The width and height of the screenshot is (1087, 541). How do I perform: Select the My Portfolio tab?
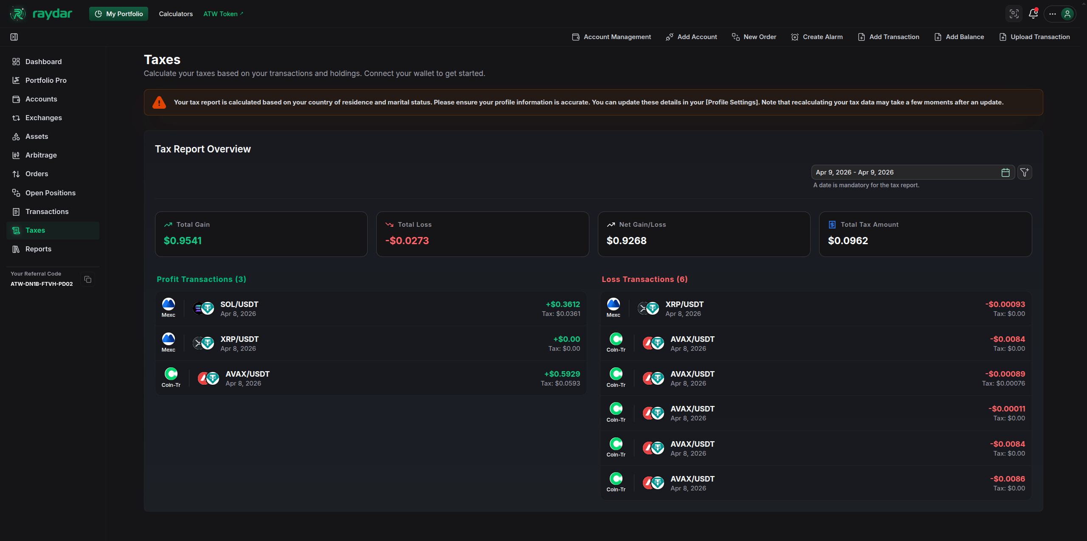pos(118,14)
